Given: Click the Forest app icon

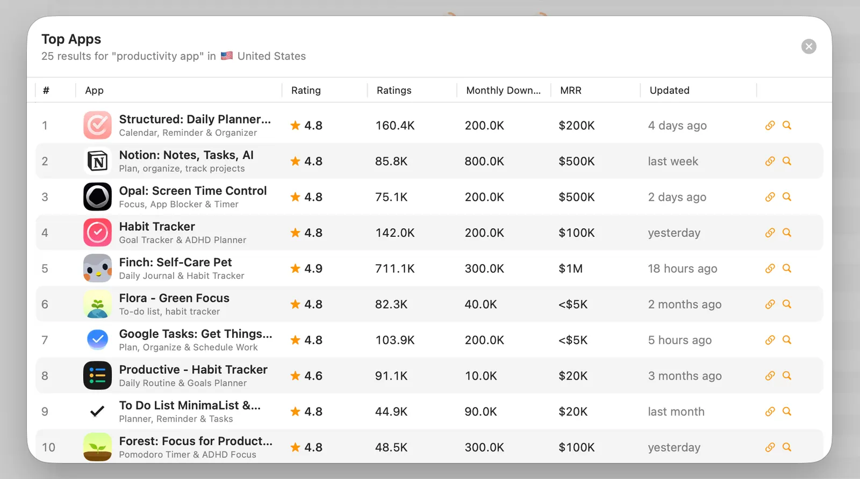Looking at the screenshot, I should click(x=97, y=447).
